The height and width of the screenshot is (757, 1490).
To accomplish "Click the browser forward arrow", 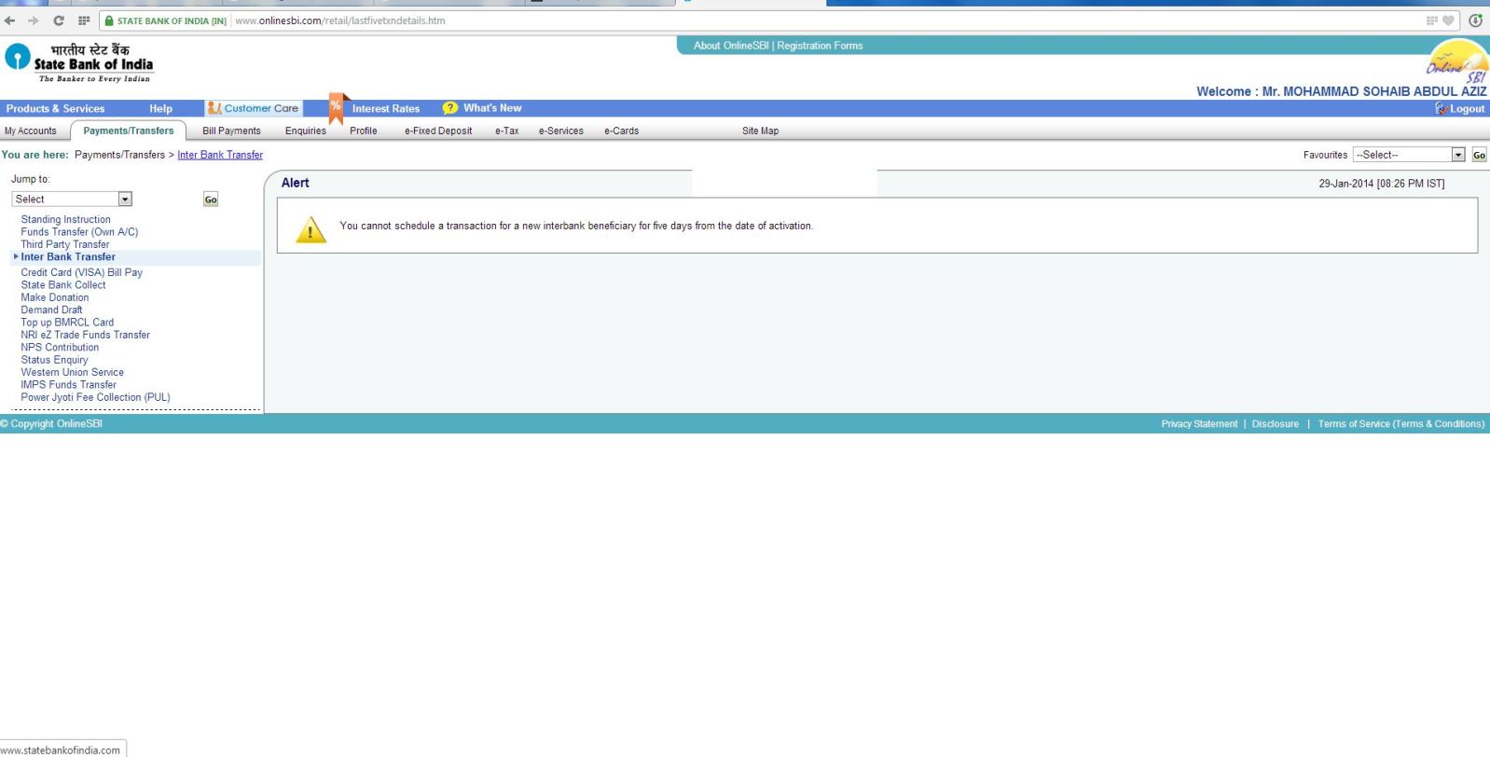I will [34, 21].
